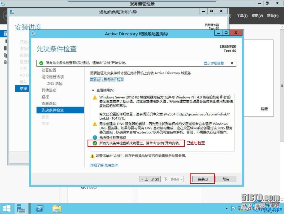Screen dimensions: 284x214
Task: Click the warning icon beside the Windows NT 4.0 message
Action: point(95,98)
